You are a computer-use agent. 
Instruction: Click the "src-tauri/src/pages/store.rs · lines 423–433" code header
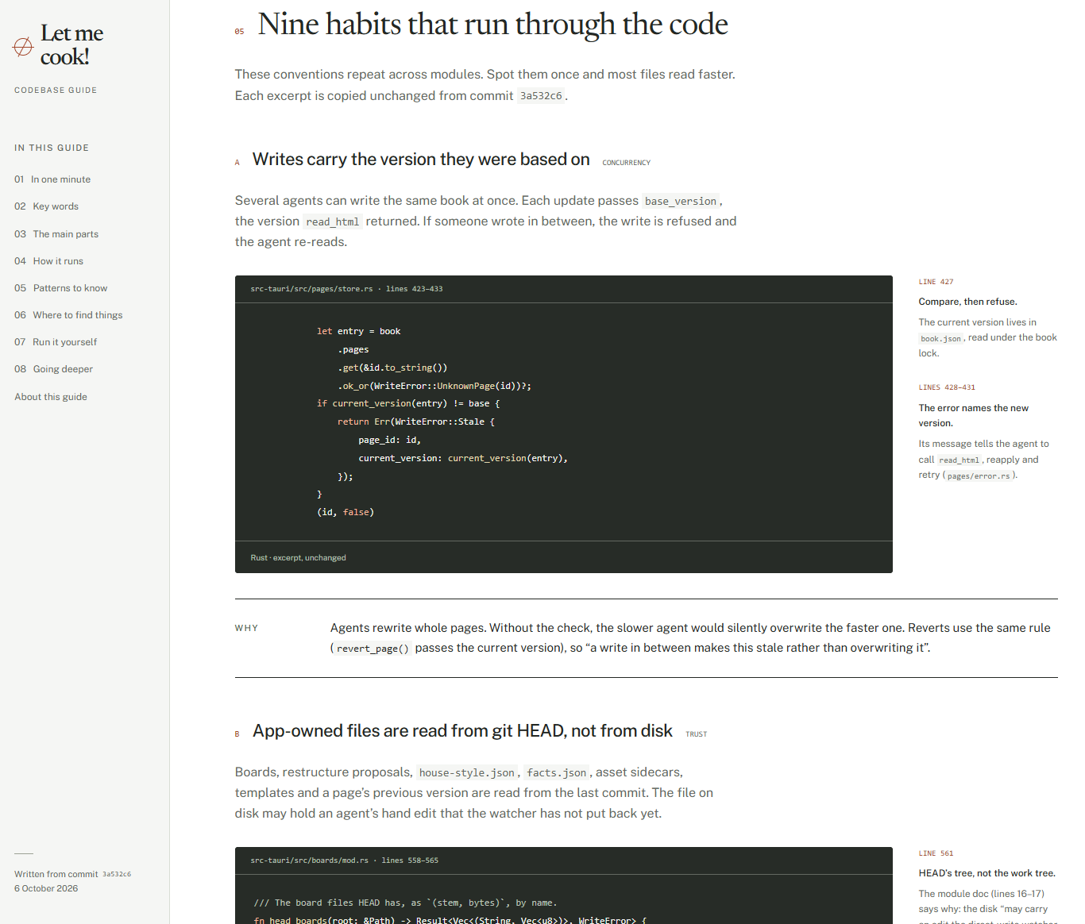pos(346,289)
